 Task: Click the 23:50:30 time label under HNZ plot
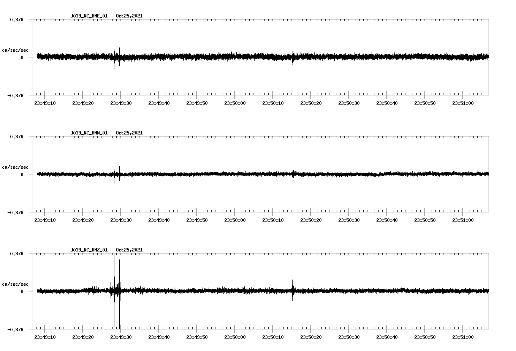pos(349,337)
